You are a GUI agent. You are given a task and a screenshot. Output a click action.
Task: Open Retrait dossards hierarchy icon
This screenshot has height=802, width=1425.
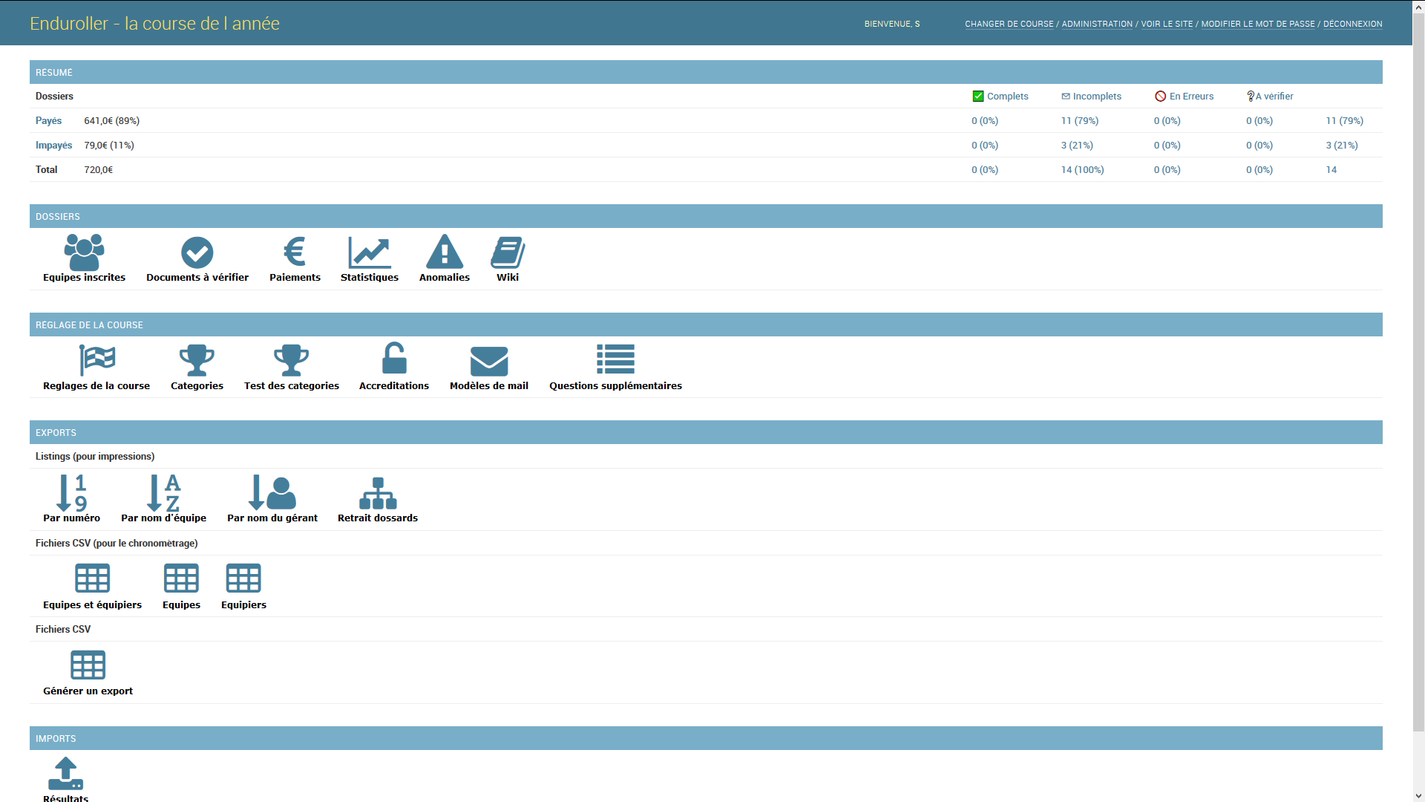click(378, 493)
